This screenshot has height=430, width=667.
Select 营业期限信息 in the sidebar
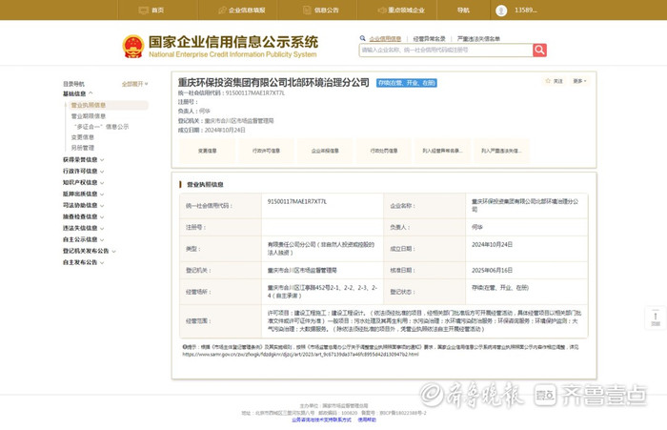click(89, 115)
